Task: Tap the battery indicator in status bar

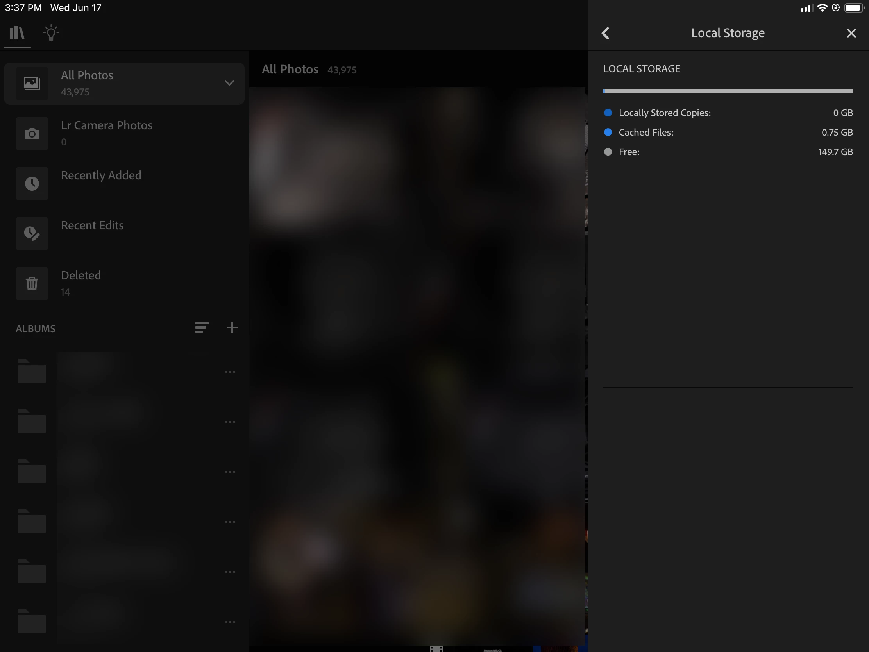Action: point(853,8)
